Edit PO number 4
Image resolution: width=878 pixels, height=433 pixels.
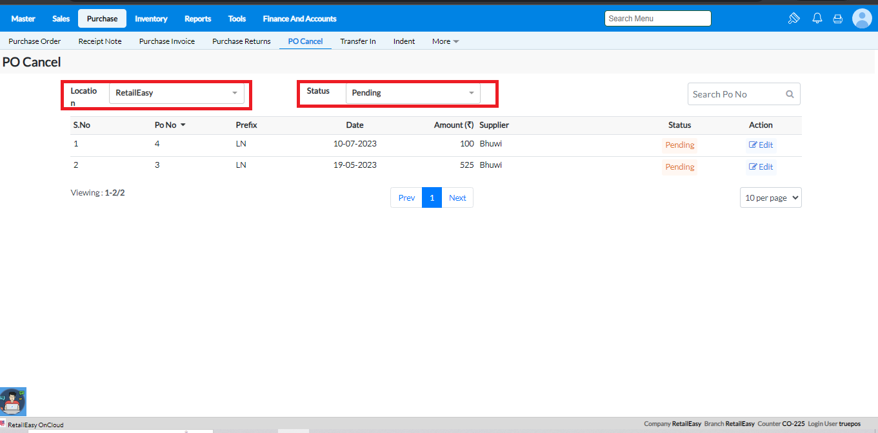point(761,145)
